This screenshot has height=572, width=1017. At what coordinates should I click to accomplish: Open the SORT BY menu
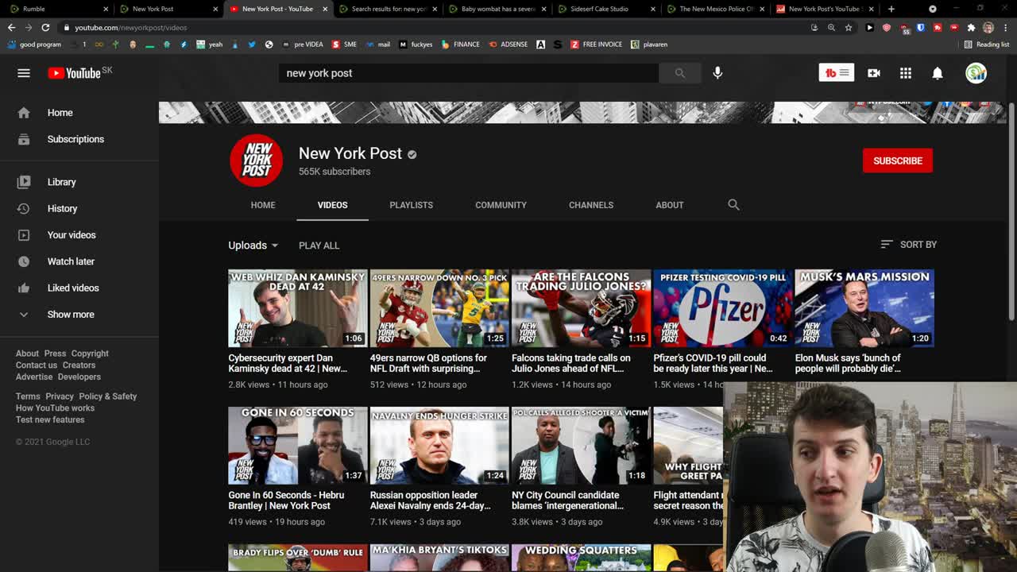click(909, 245)
